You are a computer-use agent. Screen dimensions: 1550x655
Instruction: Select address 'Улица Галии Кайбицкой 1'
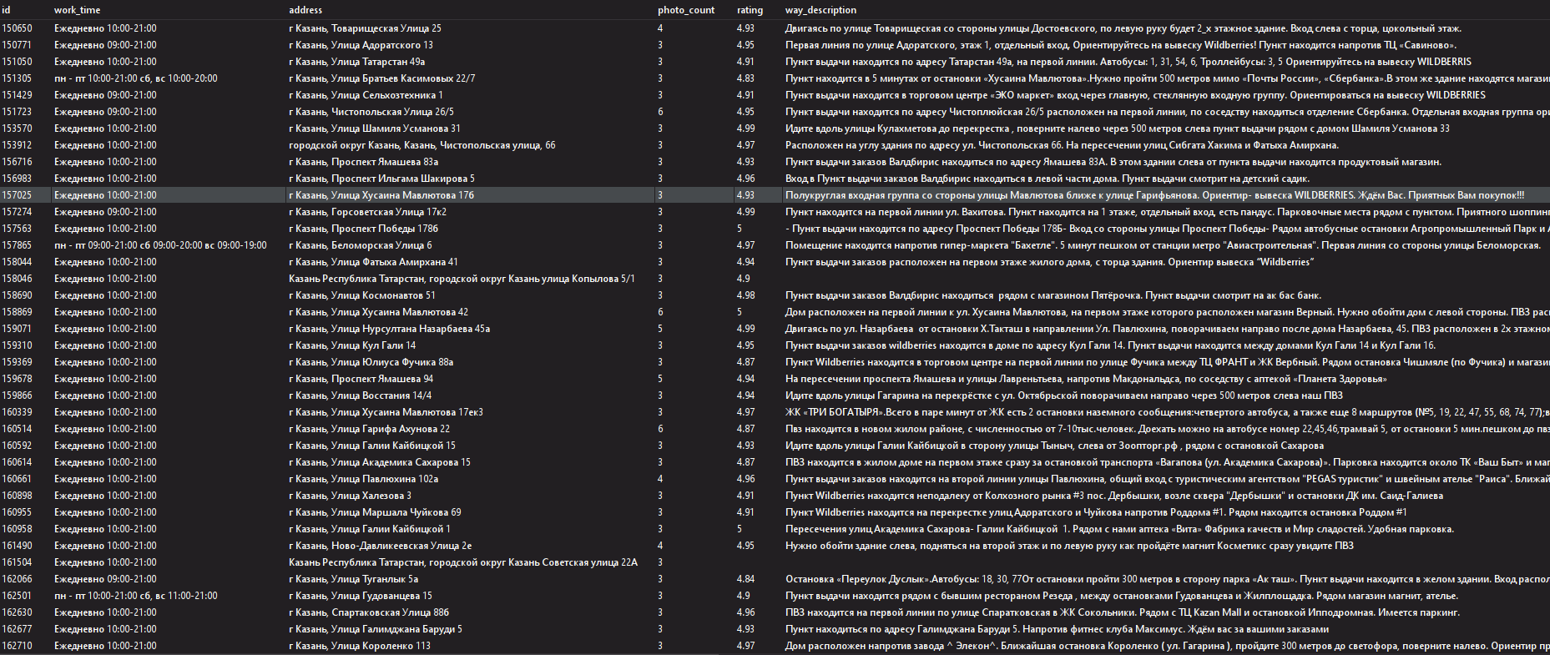click(391, 529)
